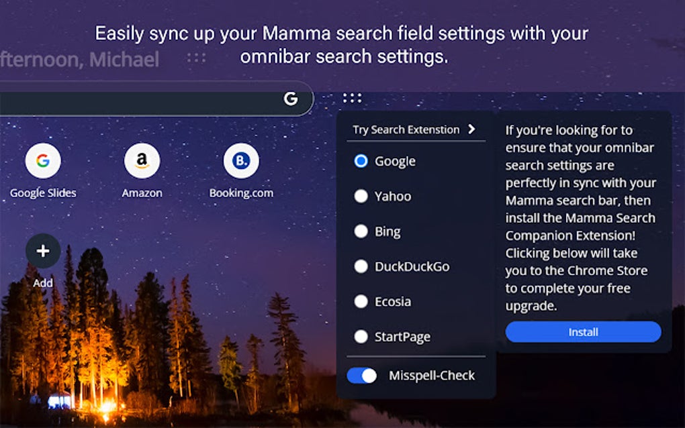Click the DuckDuckGo option label

coord(412,266)
